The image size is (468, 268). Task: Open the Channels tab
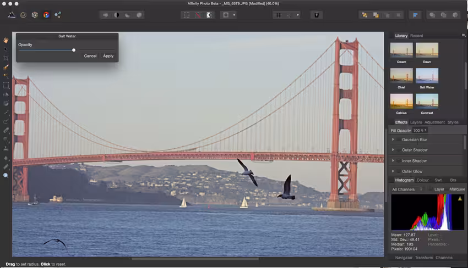coord(444,258)
